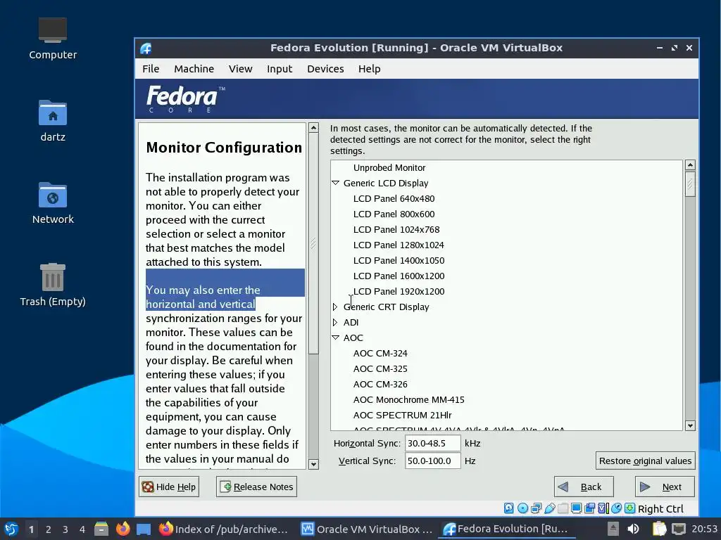Click the hard disk activity indicator icon

click(x=508, y=508)
